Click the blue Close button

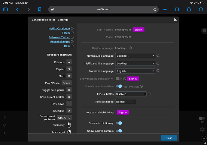click(x=169, y=138)
